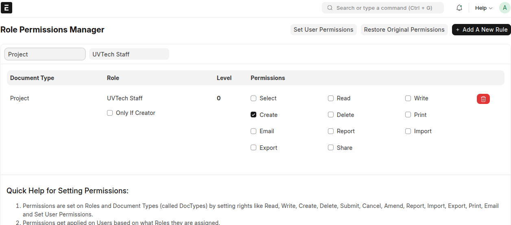
Task: Click the Role Permissions Manager title
Action: click(x=52, y=30)
